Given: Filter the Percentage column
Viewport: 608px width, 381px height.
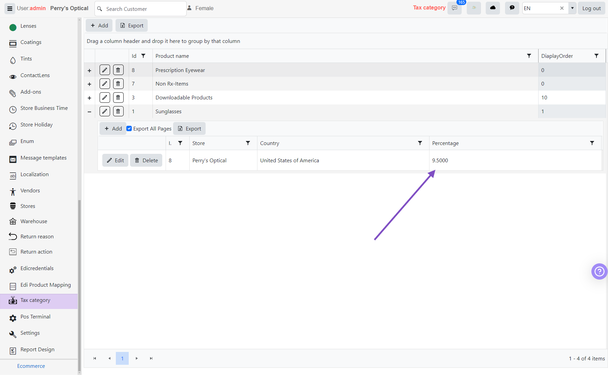Looking at the screenshot, I should point(592,143).
